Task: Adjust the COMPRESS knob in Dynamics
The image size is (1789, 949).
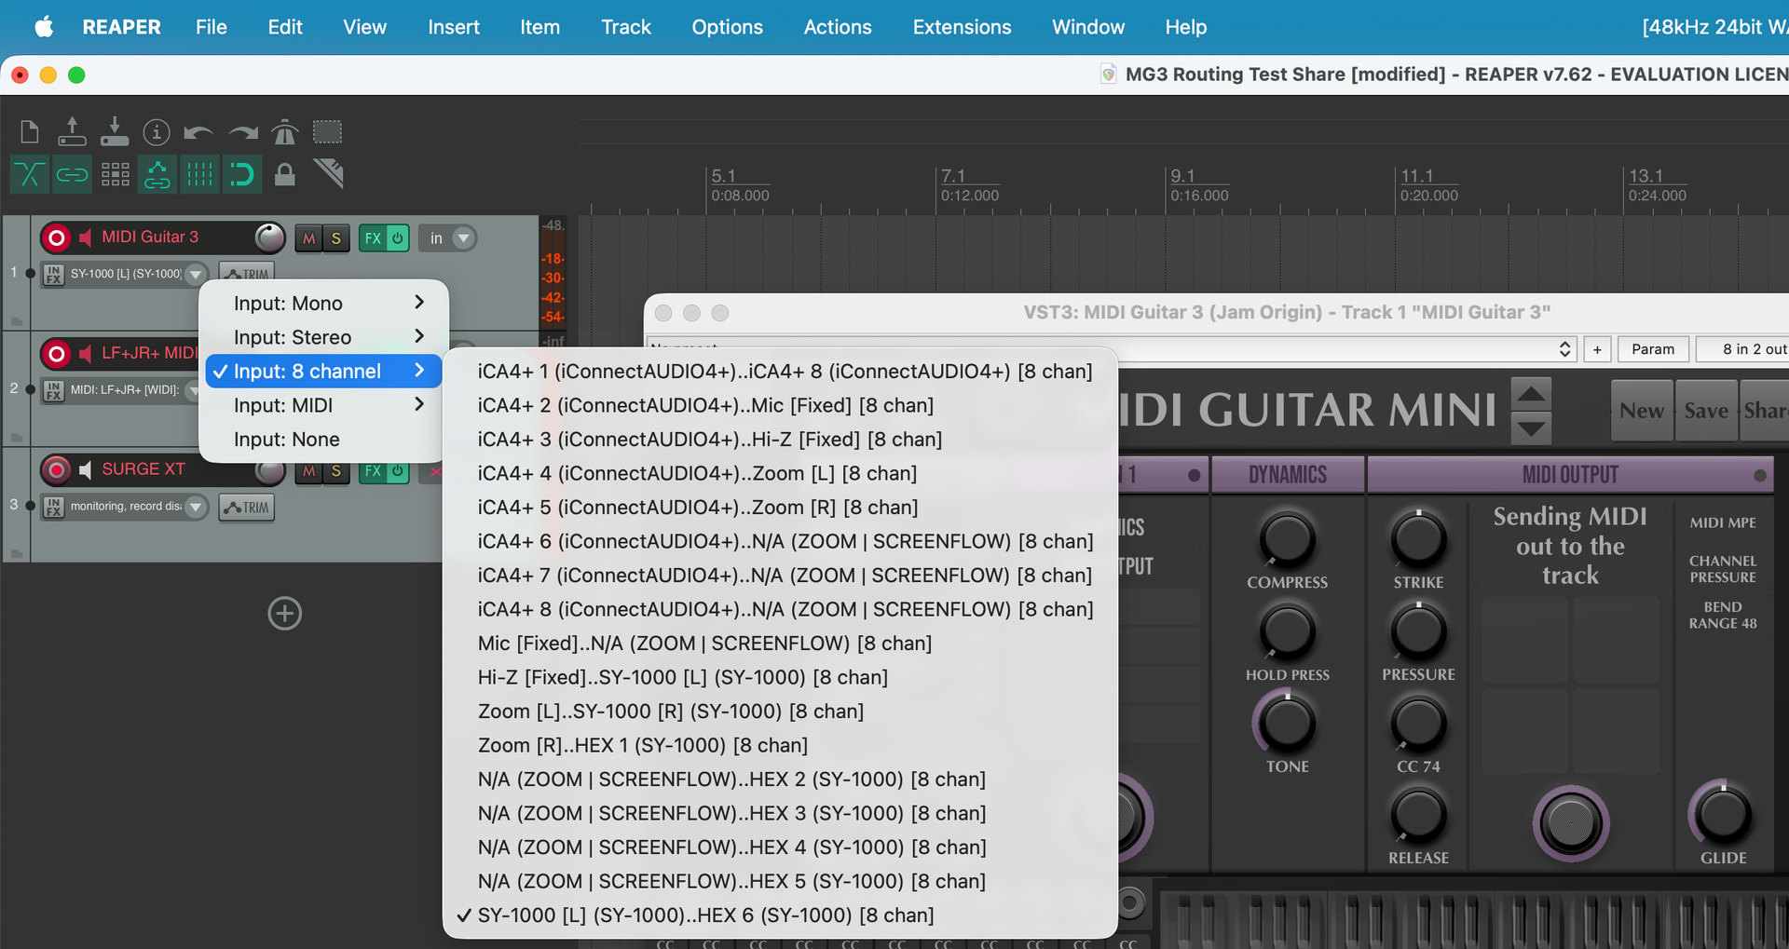Action: 1287,540
